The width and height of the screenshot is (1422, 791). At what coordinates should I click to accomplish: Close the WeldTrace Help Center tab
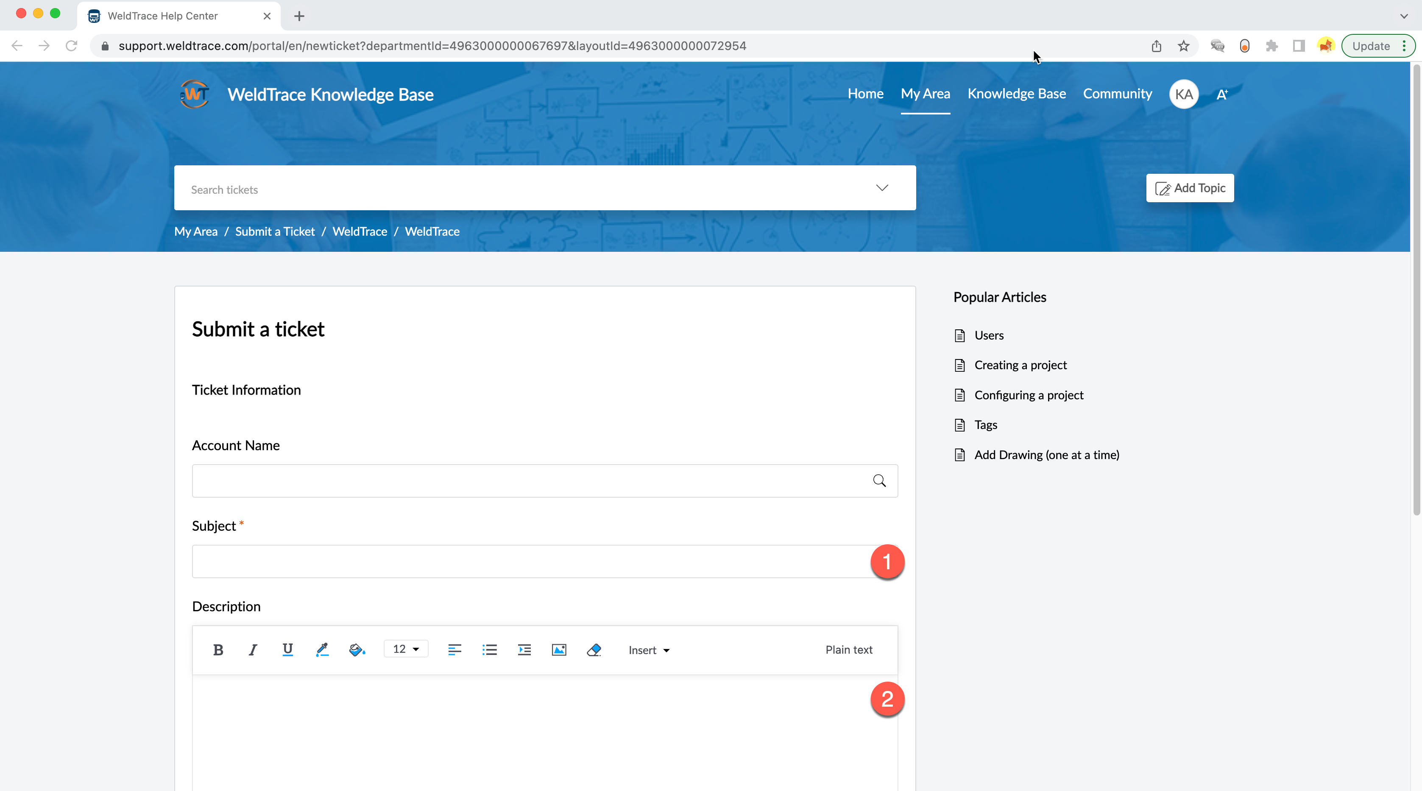[x=267, y=16]
